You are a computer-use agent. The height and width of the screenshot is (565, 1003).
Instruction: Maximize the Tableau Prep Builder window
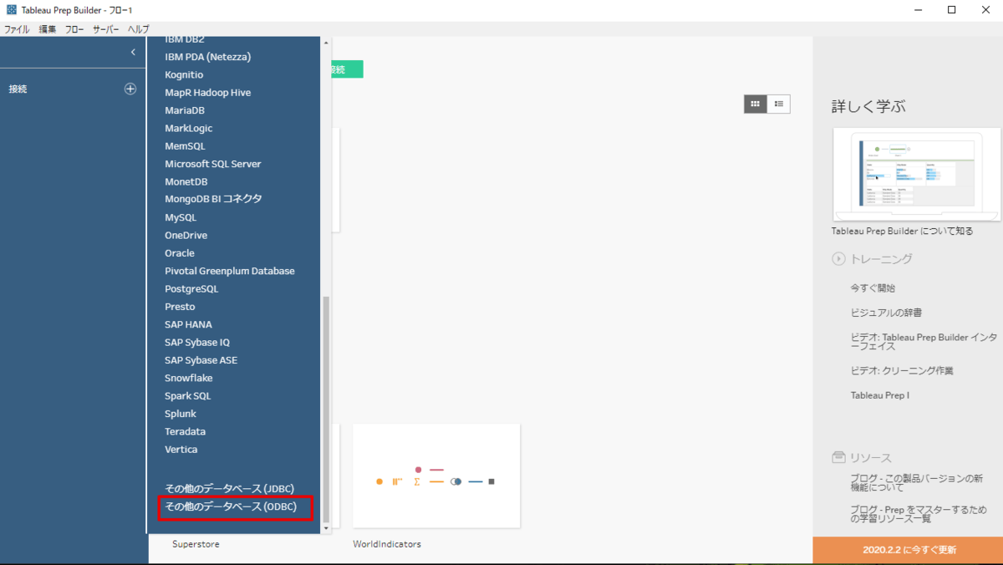pos(951,10)
